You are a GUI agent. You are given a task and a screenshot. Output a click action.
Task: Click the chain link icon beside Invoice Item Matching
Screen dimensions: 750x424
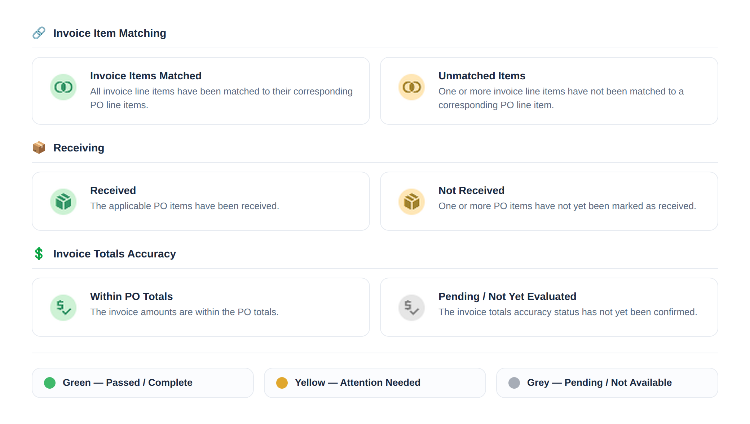(39, 33)
